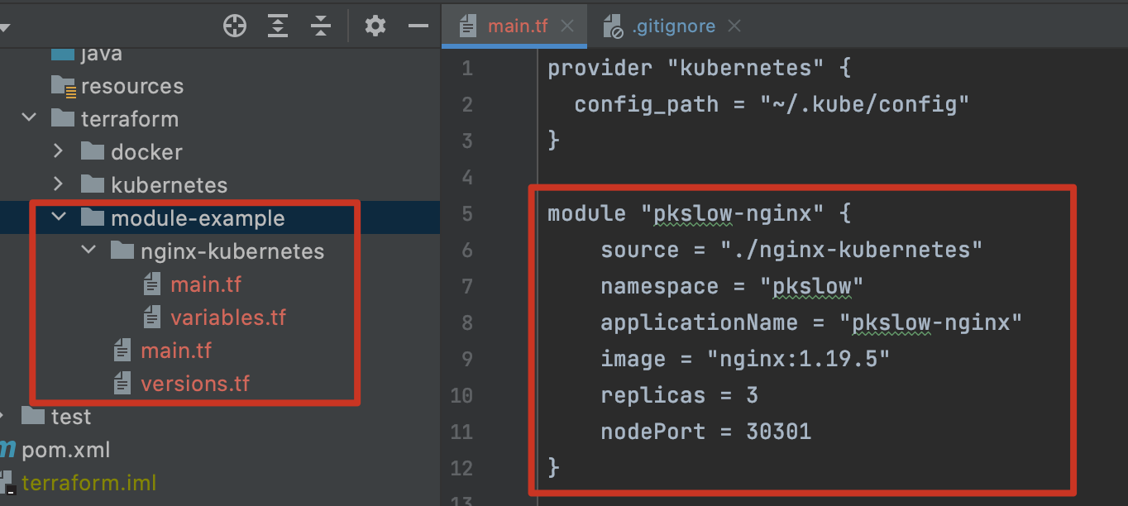Open terraform.iml file
The image size is (1128, 506).
click(89, 483)
